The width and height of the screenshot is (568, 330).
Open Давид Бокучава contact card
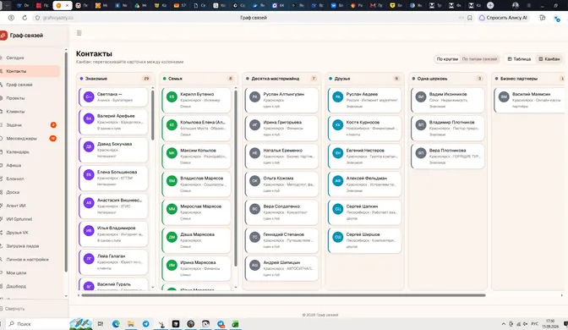coord(113,150)
